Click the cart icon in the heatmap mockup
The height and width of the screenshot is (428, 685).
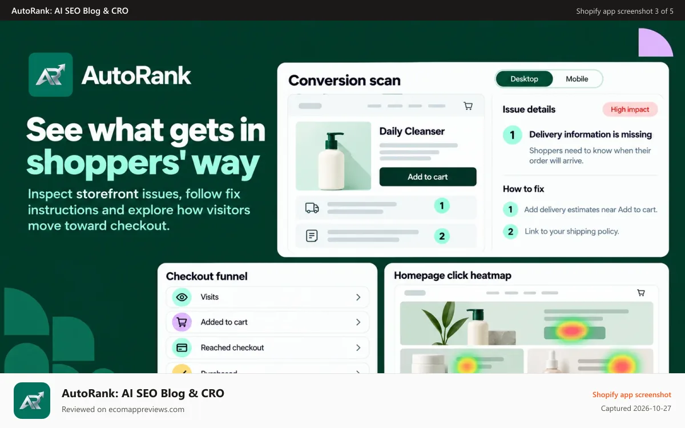[641, 293]
